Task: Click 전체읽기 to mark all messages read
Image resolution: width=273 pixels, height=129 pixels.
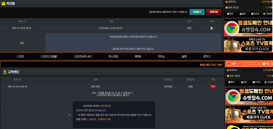Action: (197, 12)
